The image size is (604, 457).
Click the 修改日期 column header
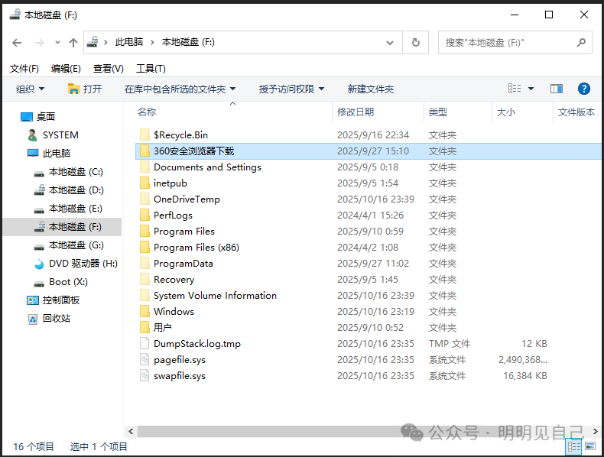click(356, 112)
